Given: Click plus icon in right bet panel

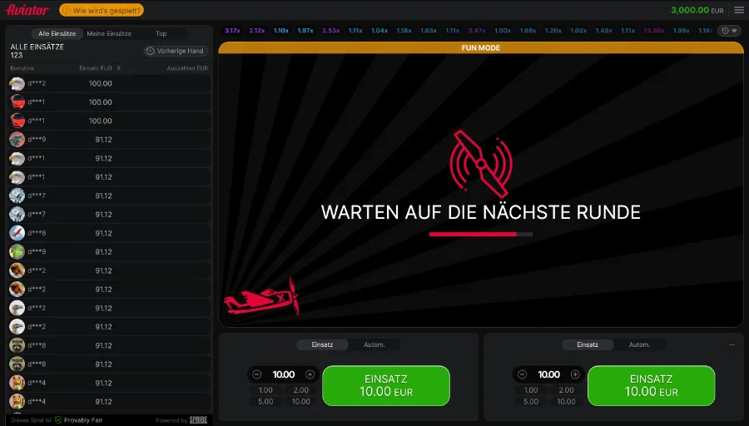Looking at the screenshot, I should point(575,374).
